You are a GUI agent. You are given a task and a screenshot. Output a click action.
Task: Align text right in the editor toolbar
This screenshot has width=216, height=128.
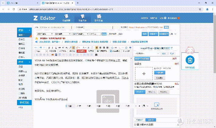pyautogui.click(x=104, y=48)
